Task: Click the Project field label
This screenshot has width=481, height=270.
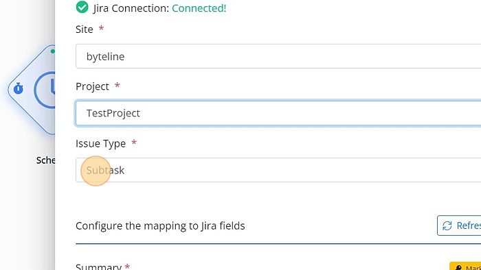Action: click(92, 86)
